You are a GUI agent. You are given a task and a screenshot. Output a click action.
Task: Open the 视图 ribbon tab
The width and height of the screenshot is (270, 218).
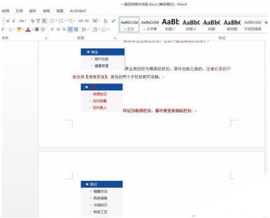coord(60,11)
